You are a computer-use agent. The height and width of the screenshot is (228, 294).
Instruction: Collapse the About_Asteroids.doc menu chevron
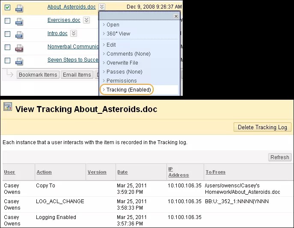click(101, 7)
